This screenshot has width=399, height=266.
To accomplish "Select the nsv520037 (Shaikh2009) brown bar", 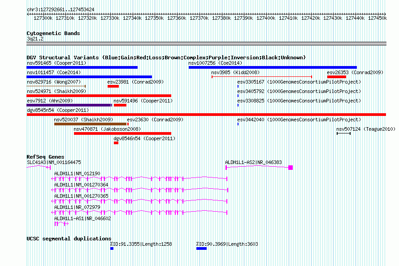I will [90, 124].
